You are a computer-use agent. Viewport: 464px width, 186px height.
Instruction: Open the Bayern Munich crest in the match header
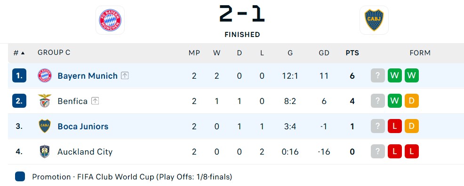[x=110, y=20]
